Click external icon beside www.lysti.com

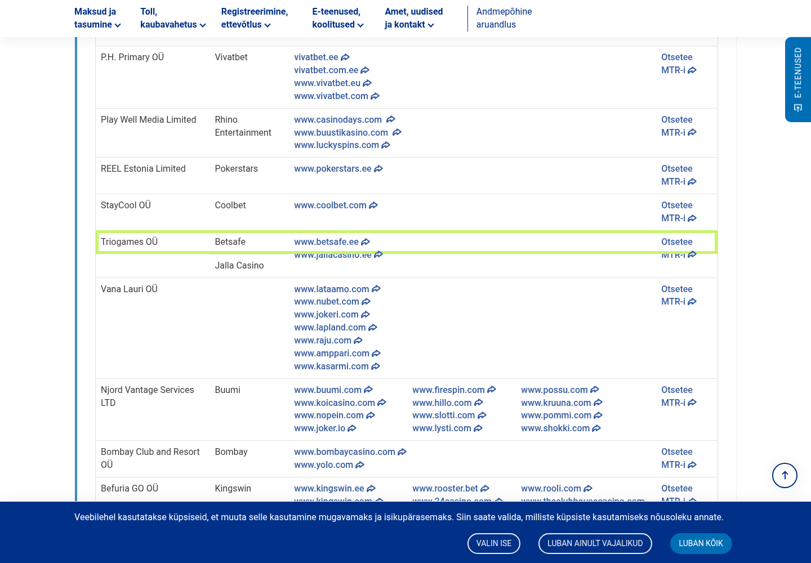point(478,428)
